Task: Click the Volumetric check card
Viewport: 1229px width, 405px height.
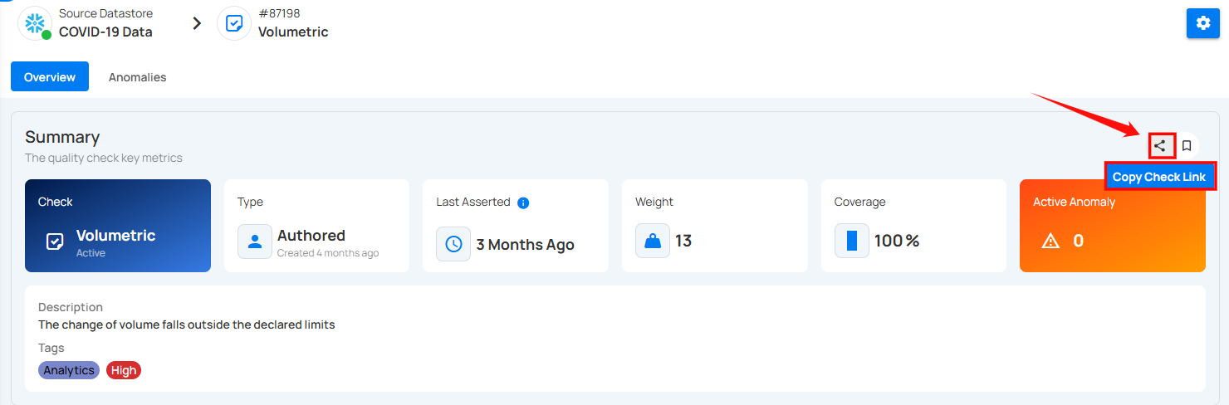Action: [x=118, y=226]
